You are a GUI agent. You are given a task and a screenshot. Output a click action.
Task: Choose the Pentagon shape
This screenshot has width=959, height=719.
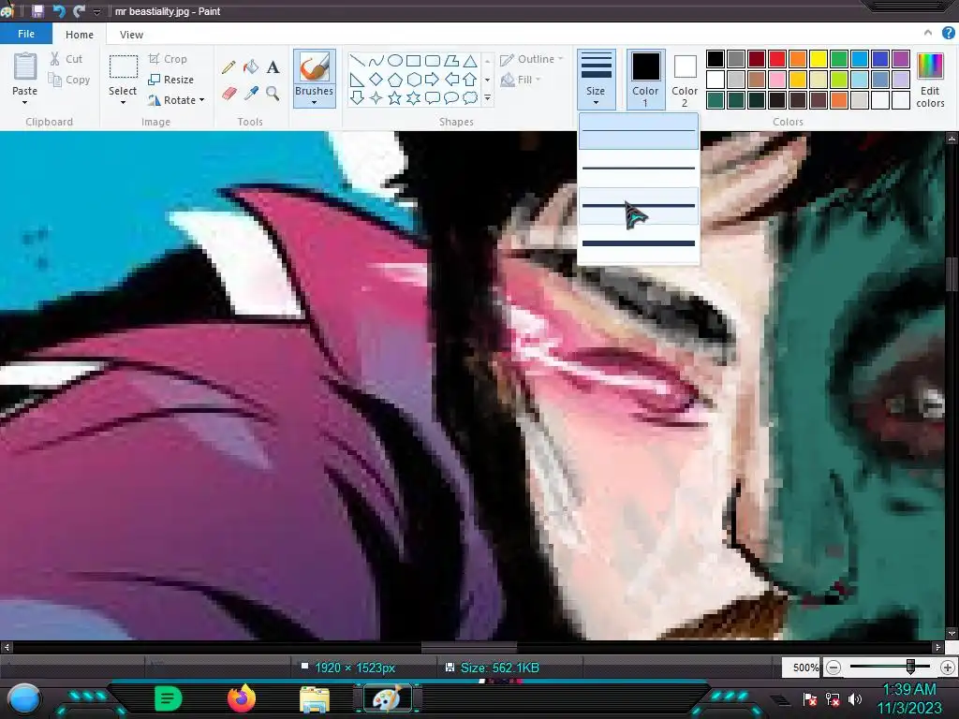coord(395,80)
